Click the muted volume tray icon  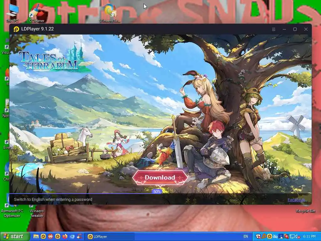pyautogui.click(x=297, y=237)
